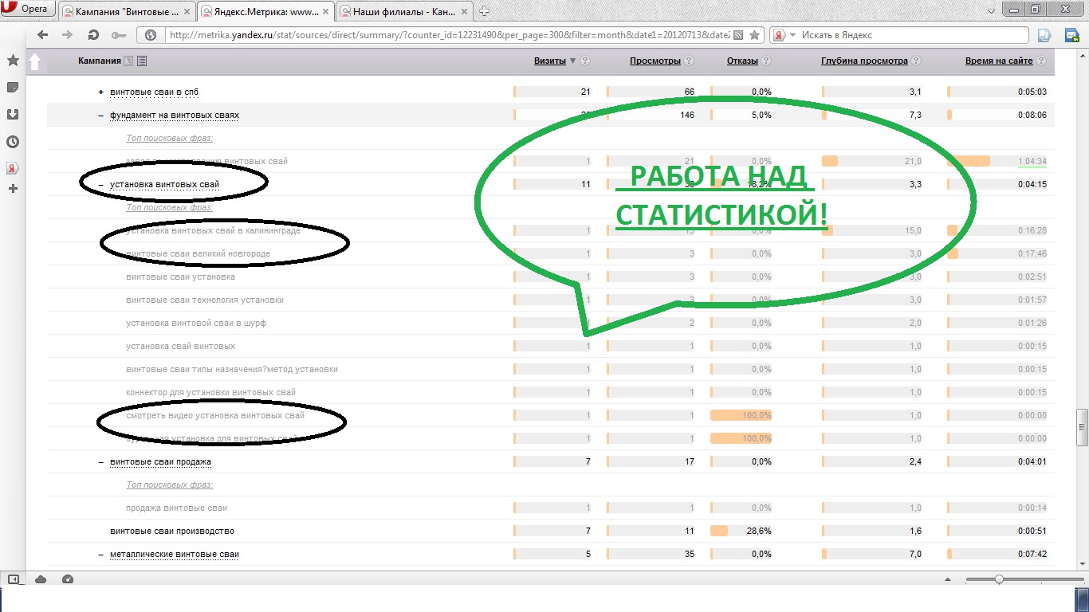Show help for Глубина просмотра column
Viewport: 1089px width, 612px height.
pos(916,61)
